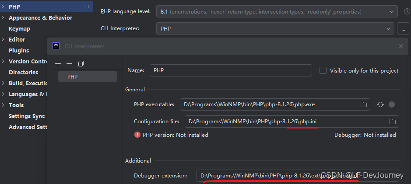Expand the PHP settings node
Screen dimensions: 411x184
point(3,7)
